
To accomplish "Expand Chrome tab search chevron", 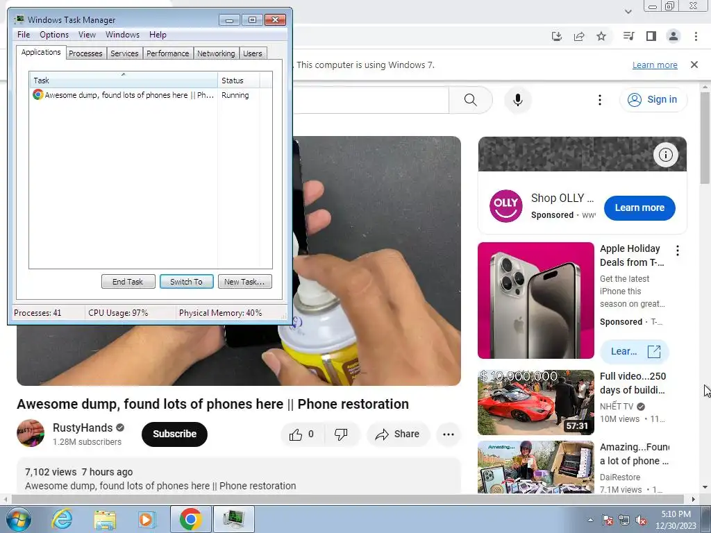I will (628, 11).
